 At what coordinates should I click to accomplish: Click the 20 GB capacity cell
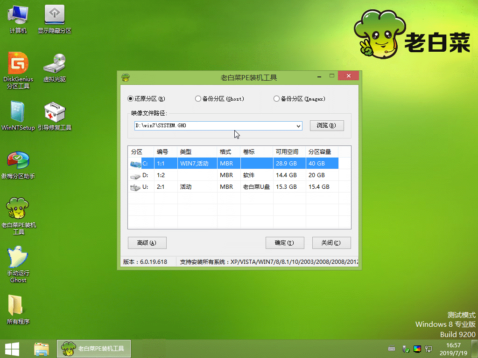click(x=322, y=175)
